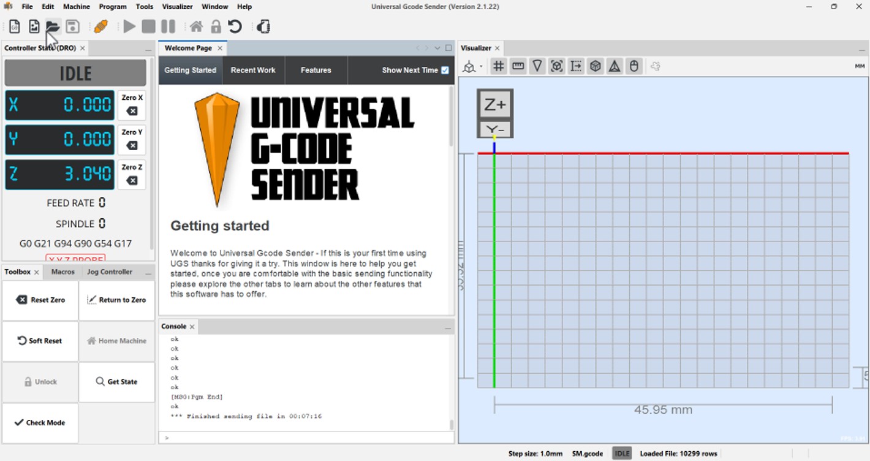The width and height of the screenshot is (870, 461).
Task: Close the Console tab
Action: pyautogui.click(x=192, y=327)
